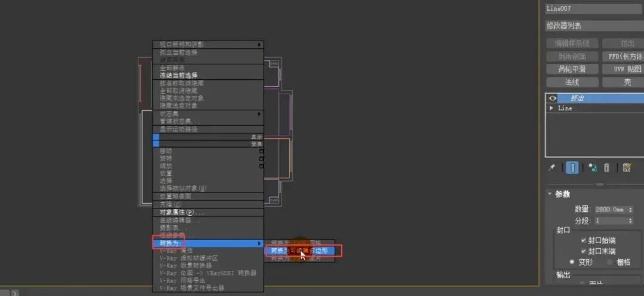Open the 修改器列表 dropdown
The image size is (644, 296).
coord(595,26)
